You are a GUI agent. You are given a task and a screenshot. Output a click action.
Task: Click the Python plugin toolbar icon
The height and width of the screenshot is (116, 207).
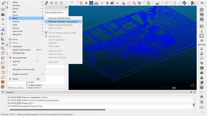pos(184,3)
